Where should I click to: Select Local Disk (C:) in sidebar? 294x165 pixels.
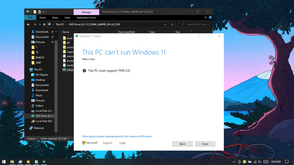pos(44,111)
